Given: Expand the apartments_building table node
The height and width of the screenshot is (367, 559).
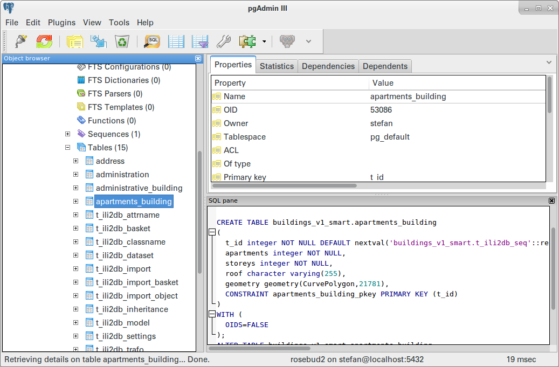Looking at the screenshot, I should tap(75, 202).
